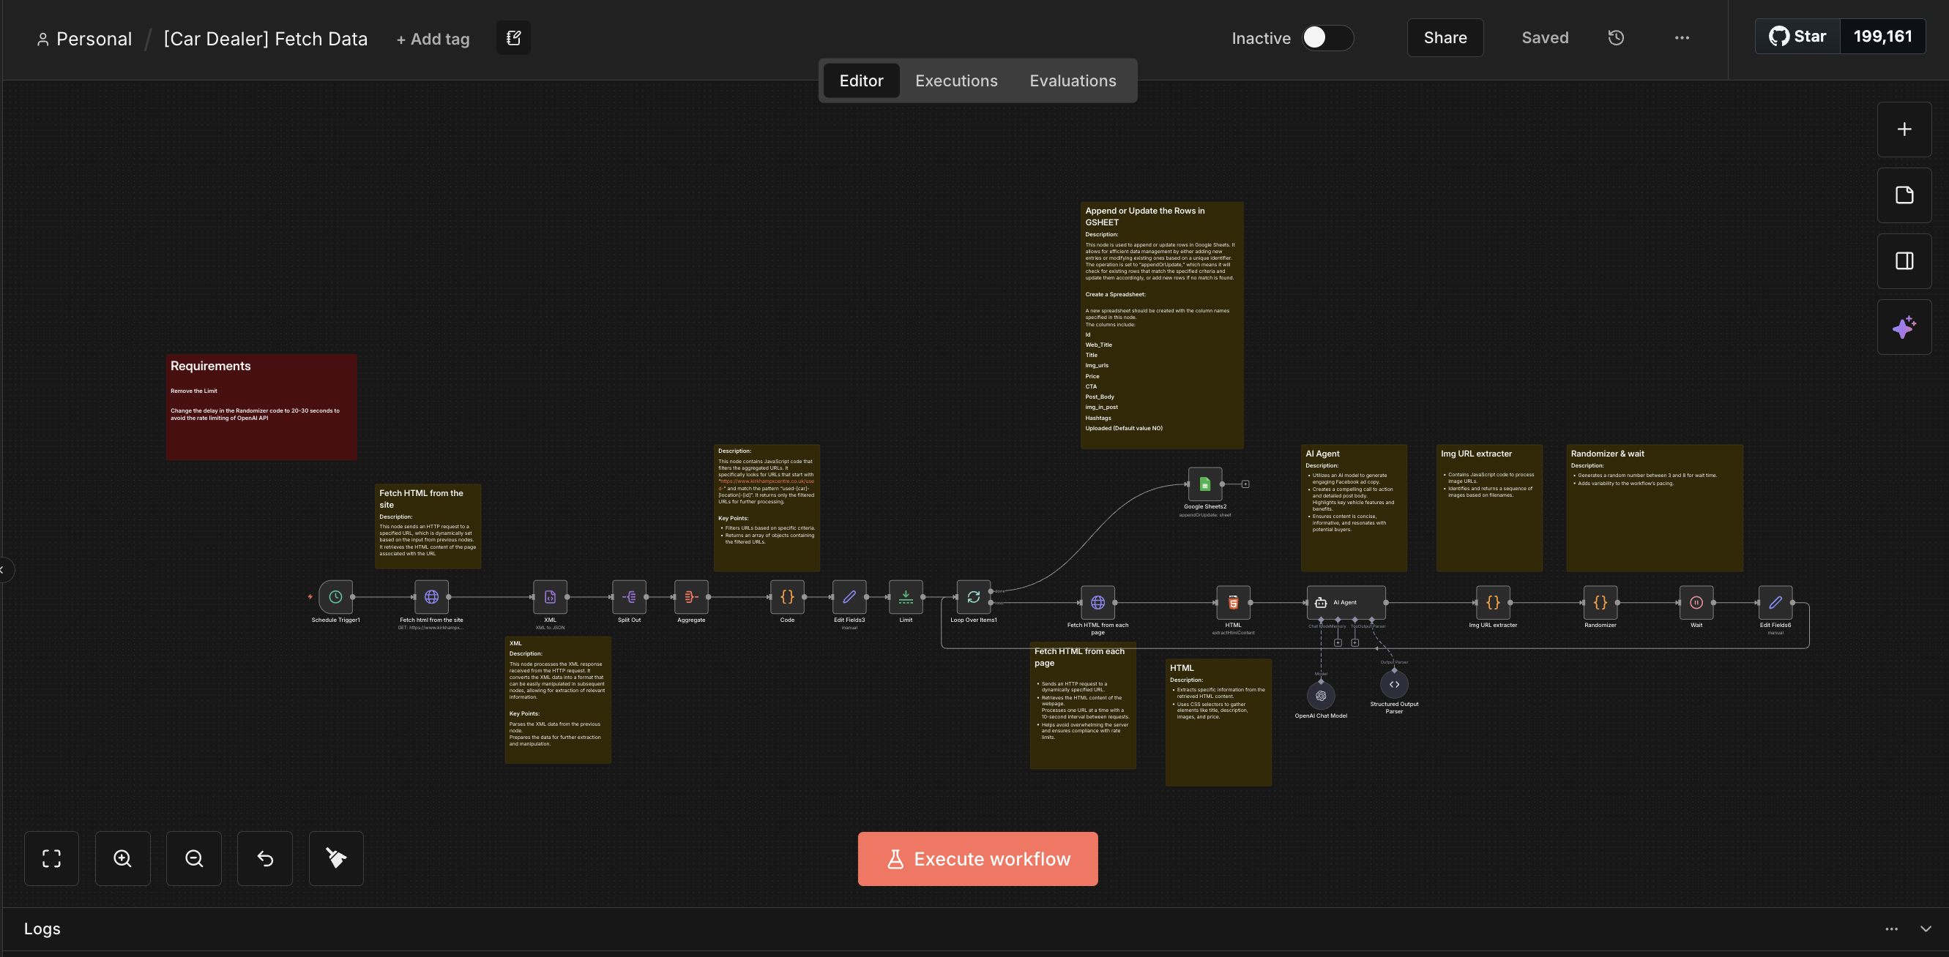1949x957 pixels.
Task: Select the Fetch html from the site node
Action: [431, 597]
